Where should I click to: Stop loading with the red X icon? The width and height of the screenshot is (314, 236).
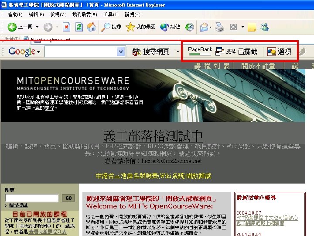(66, 27)
